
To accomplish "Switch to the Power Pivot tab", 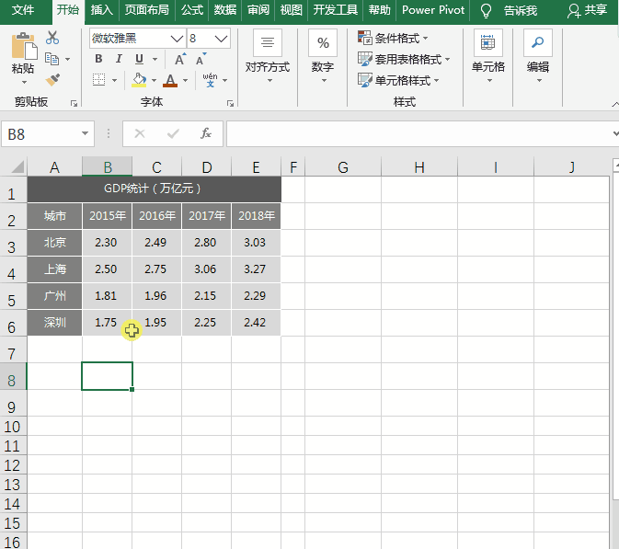I will 433,10.
